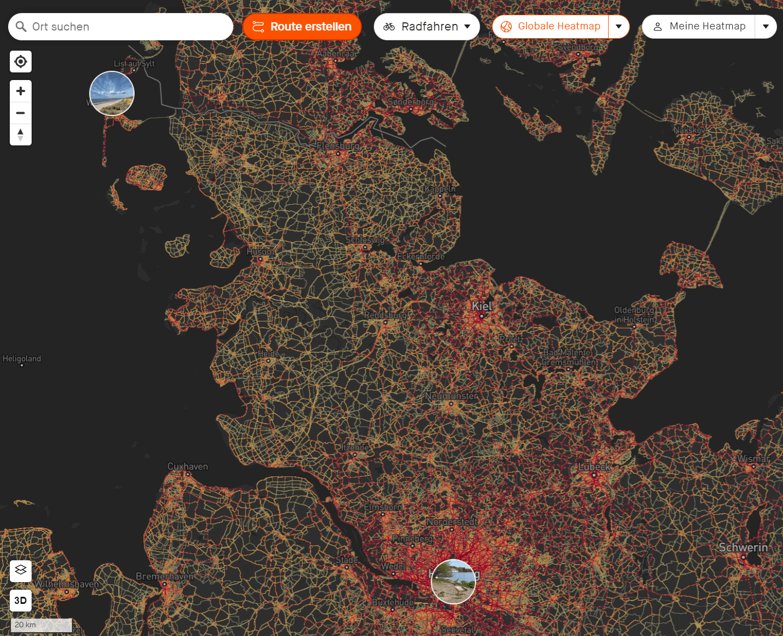The width and height of the screenshot is (783, 636).
Task: Click the tilt arrows control below the zoom buttons
Action: (x=20, y=134)
